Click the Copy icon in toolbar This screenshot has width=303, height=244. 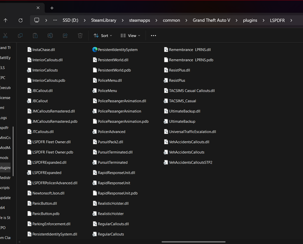pos(20,35)
